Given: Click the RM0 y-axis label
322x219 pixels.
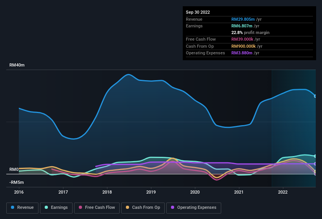Looking at the screenshot, I should tap(14, 169).
